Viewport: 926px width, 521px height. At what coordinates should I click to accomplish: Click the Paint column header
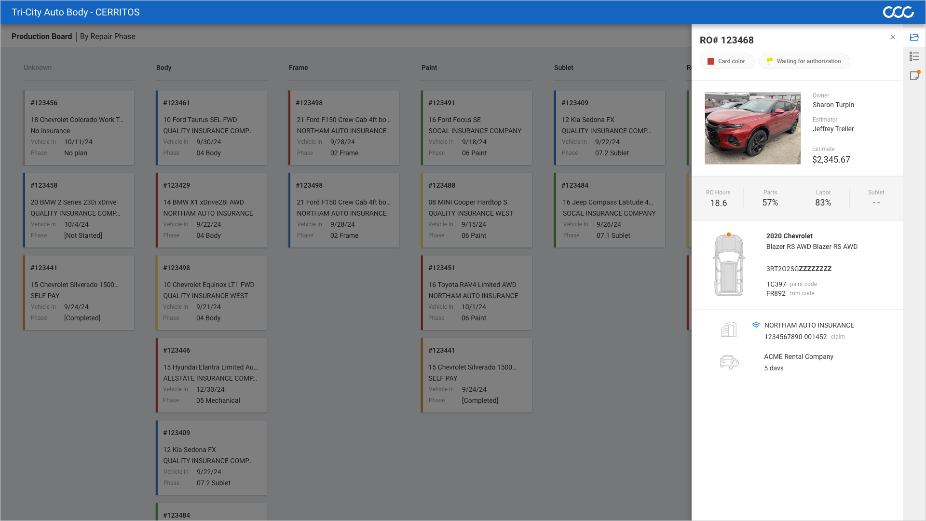(429, 68)
